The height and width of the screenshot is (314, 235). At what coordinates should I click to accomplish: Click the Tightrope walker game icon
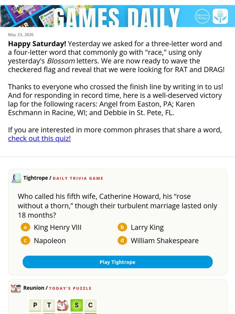[16, 178]
